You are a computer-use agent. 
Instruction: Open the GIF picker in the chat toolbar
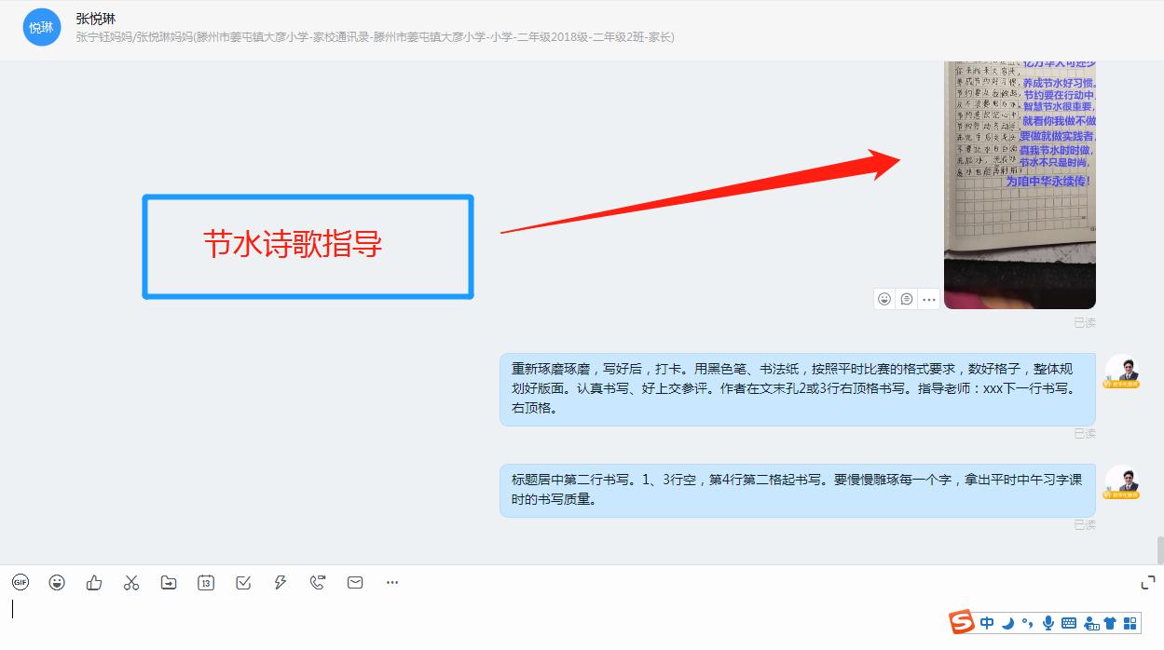click(x=20, y=582)
